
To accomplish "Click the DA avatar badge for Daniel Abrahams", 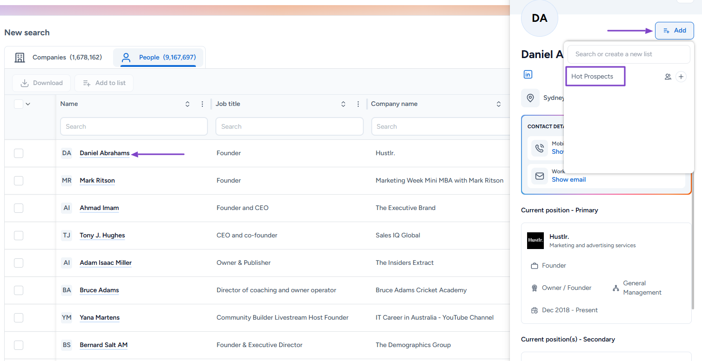I will coord(67,153).
